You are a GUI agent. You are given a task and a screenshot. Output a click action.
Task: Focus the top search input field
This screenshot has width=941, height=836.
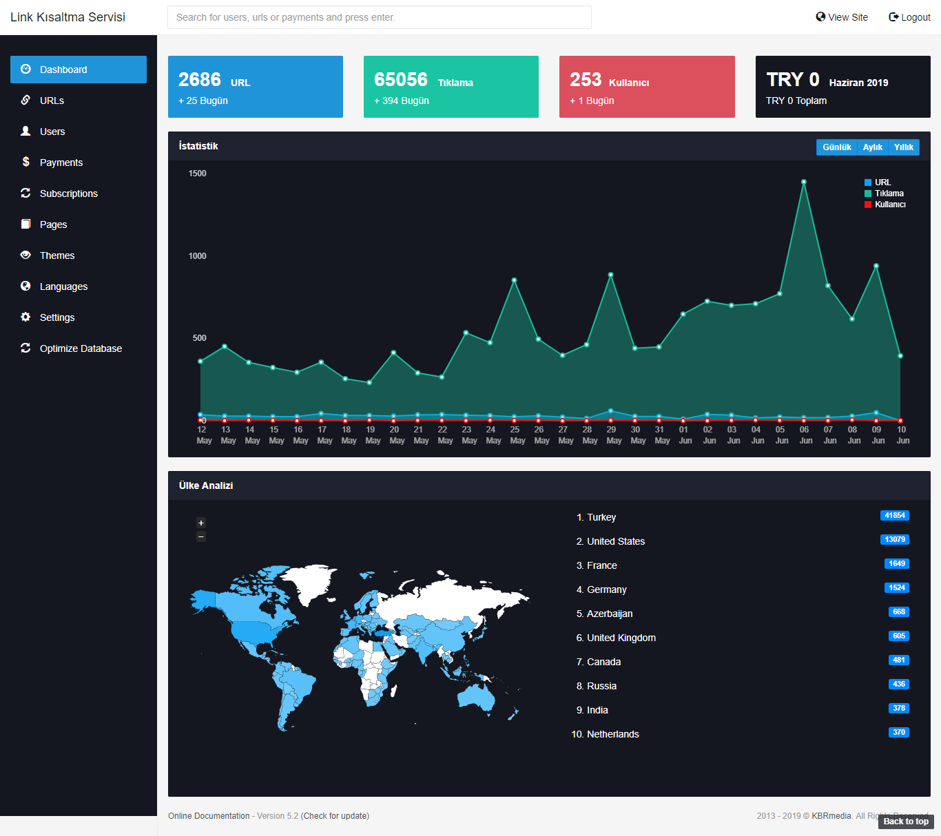[x=380, y=17]
